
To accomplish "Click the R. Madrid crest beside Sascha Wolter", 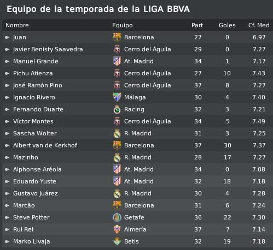I will pos(117,133).
